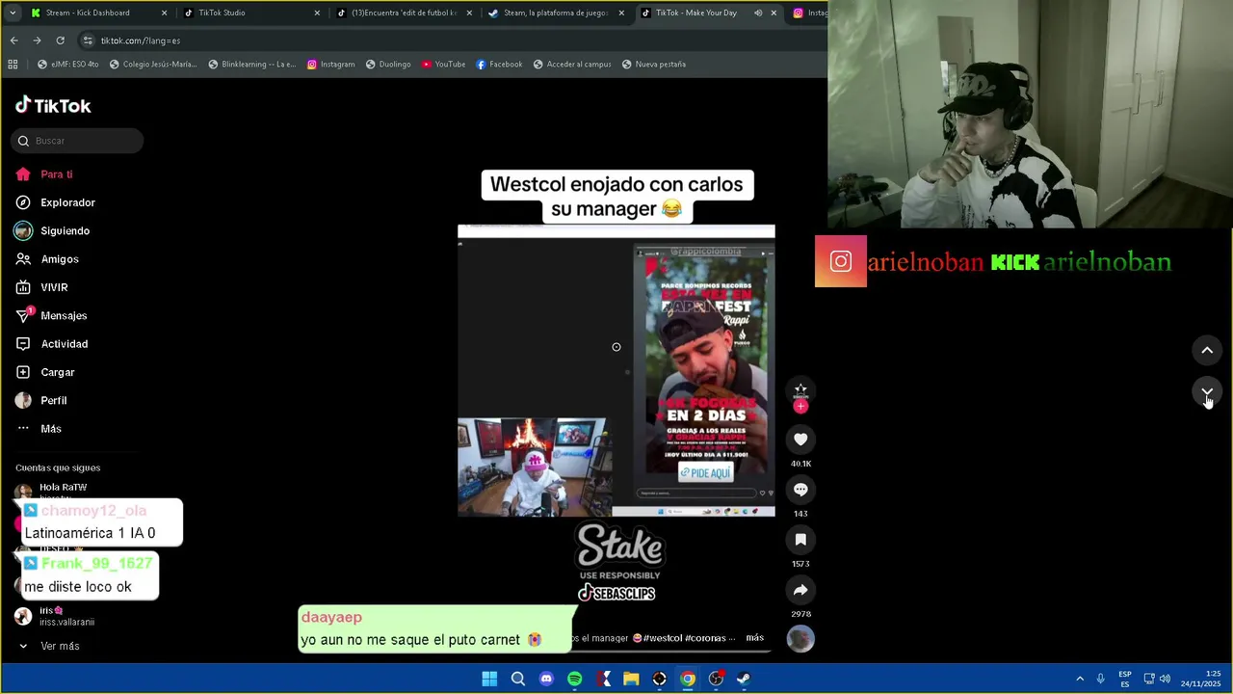Open the apps grid in bookmarks bar
This screenshot has height=694, width=1233.
pyautogui.click(x=13, y=64)
